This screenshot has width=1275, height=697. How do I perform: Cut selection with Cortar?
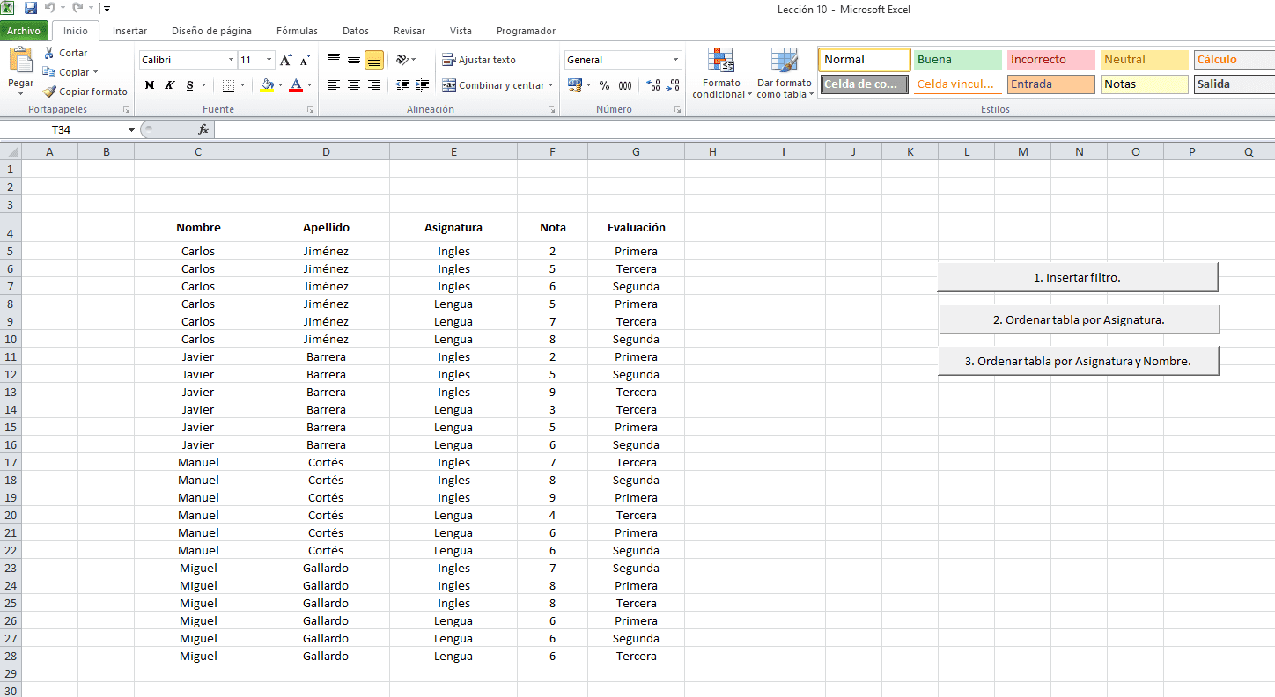click(x=66, y=53)
